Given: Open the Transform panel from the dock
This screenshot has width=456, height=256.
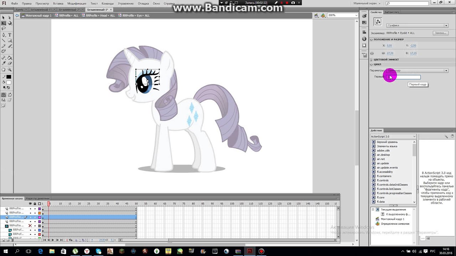Looking at the screenshot, I should (x=364, y=46).
